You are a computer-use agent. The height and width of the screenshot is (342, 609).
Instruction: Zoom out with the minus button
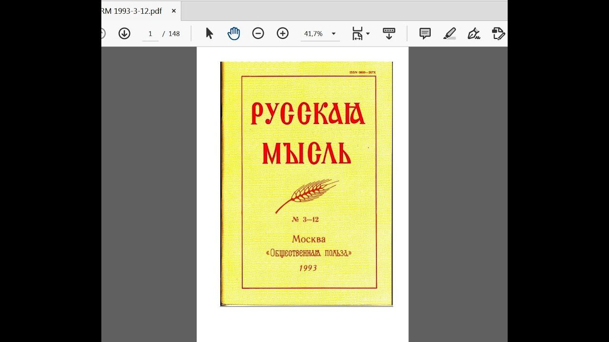258,33
